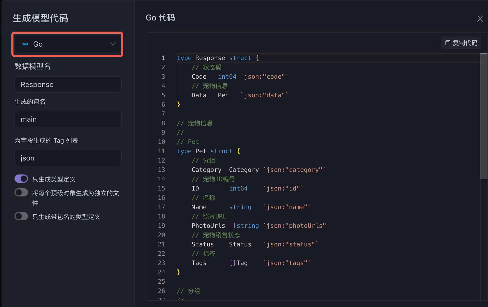Click the '// Pet' comment on line 10

pyautogui.click(x=188, y=142)
